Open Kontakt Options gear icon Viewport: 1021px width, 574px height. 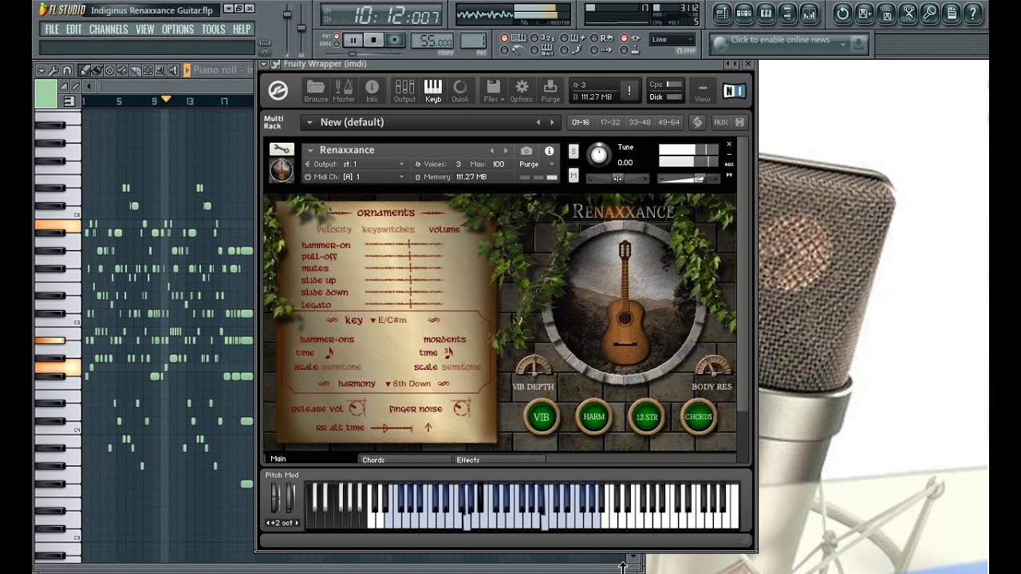pyautogui.click(x=522, y=91)
